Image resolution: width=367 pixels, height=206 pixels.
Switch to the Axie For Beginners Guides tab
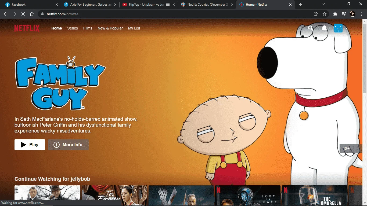click(90, 5)
